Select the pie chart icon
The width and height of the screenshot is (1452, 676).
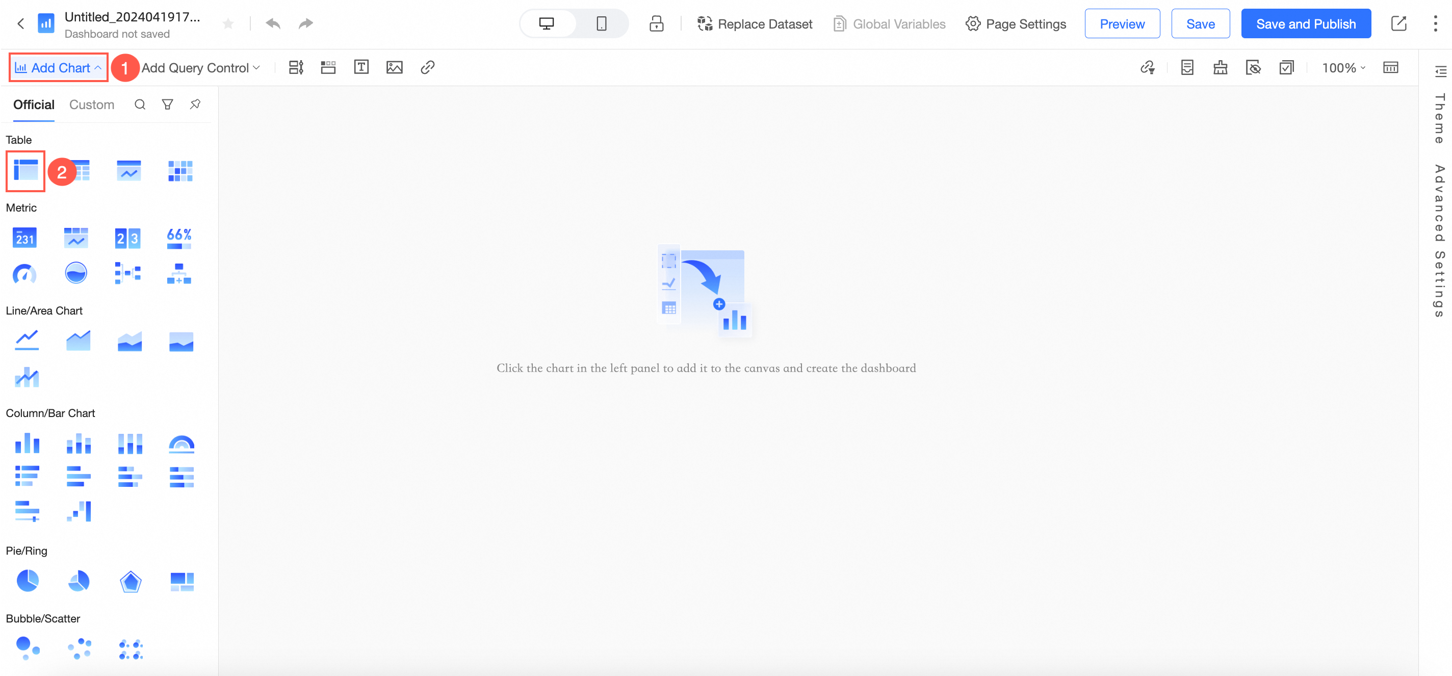27,580
